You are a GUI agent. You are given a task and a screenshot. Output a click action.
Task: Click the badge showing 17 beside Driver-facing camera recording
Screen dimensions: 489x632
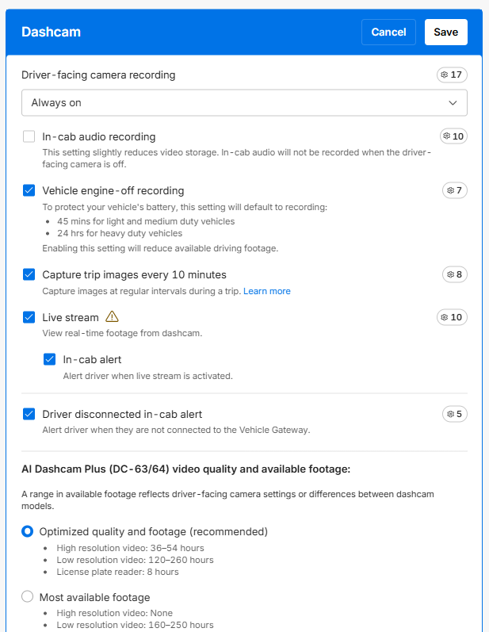[x=452, y=75]
